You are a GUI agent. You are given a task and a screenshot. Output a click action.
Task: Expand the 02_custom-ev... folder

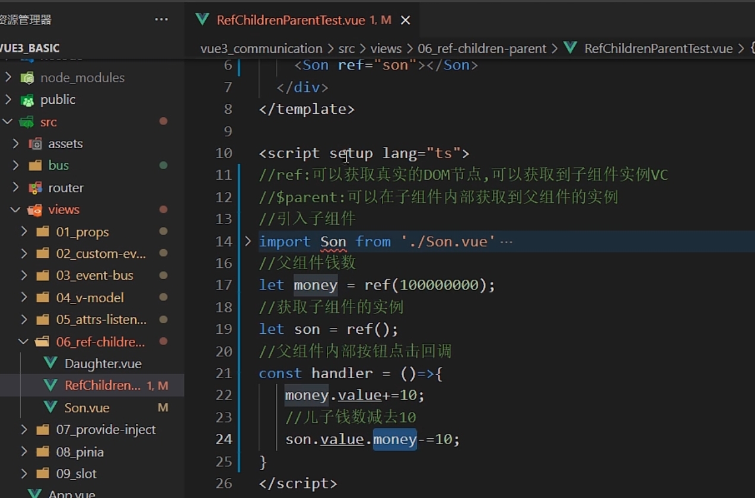[x=24, y=254]
